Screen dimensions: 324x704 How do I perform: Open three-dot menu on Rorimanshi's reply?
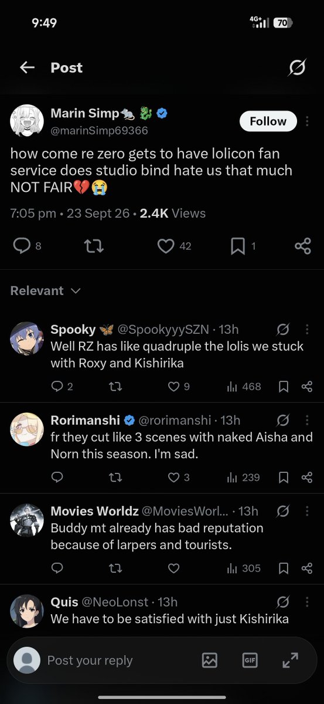306,420
